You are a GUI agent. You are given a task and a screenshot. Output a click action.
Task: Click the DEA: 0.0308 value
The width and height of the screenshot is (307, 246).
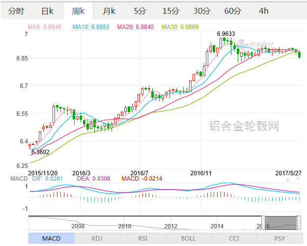pos(94,178)
